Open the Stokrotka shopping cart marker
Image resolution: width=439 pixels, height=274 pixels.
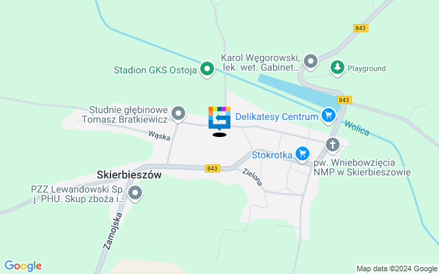(x=302, y=153)
